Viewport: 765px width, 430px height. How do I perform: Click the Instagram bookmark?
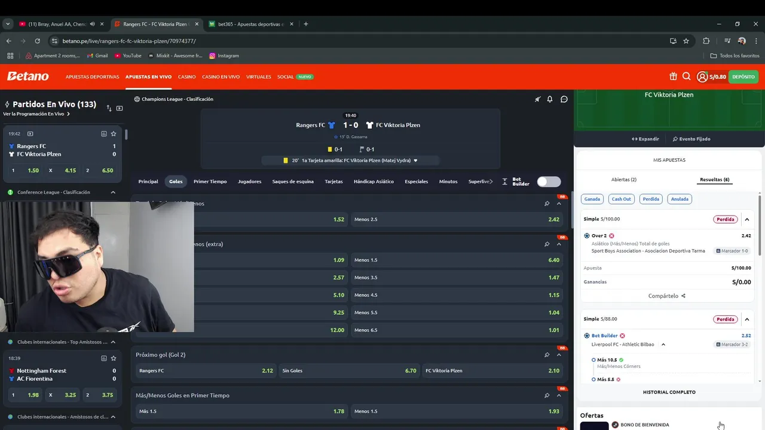224,56
